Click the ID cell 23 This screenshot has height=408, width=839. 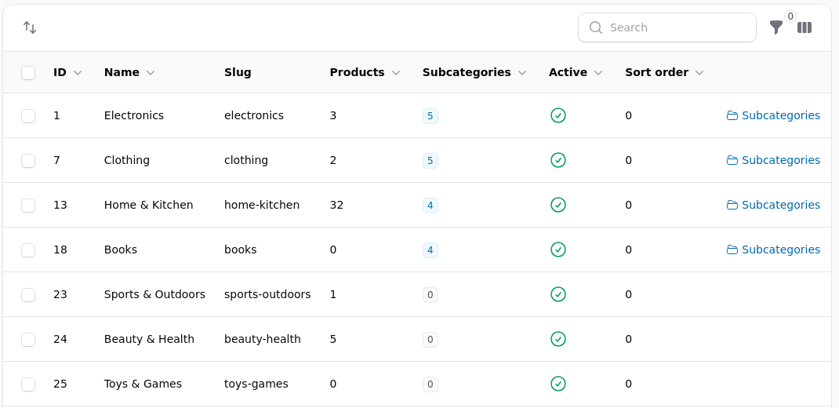[60, 294]
